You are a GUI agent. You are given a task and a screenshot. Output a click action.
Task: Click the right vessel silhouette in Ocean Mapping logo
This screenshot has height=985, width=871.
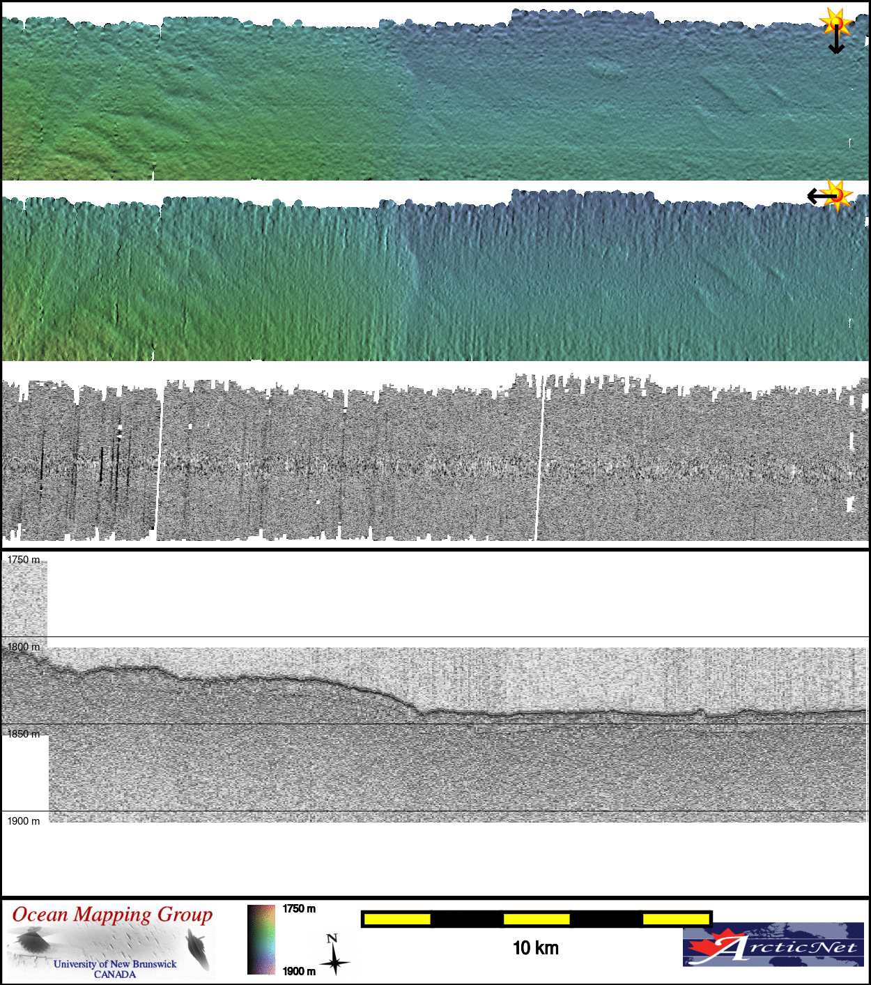coord(198,949)
